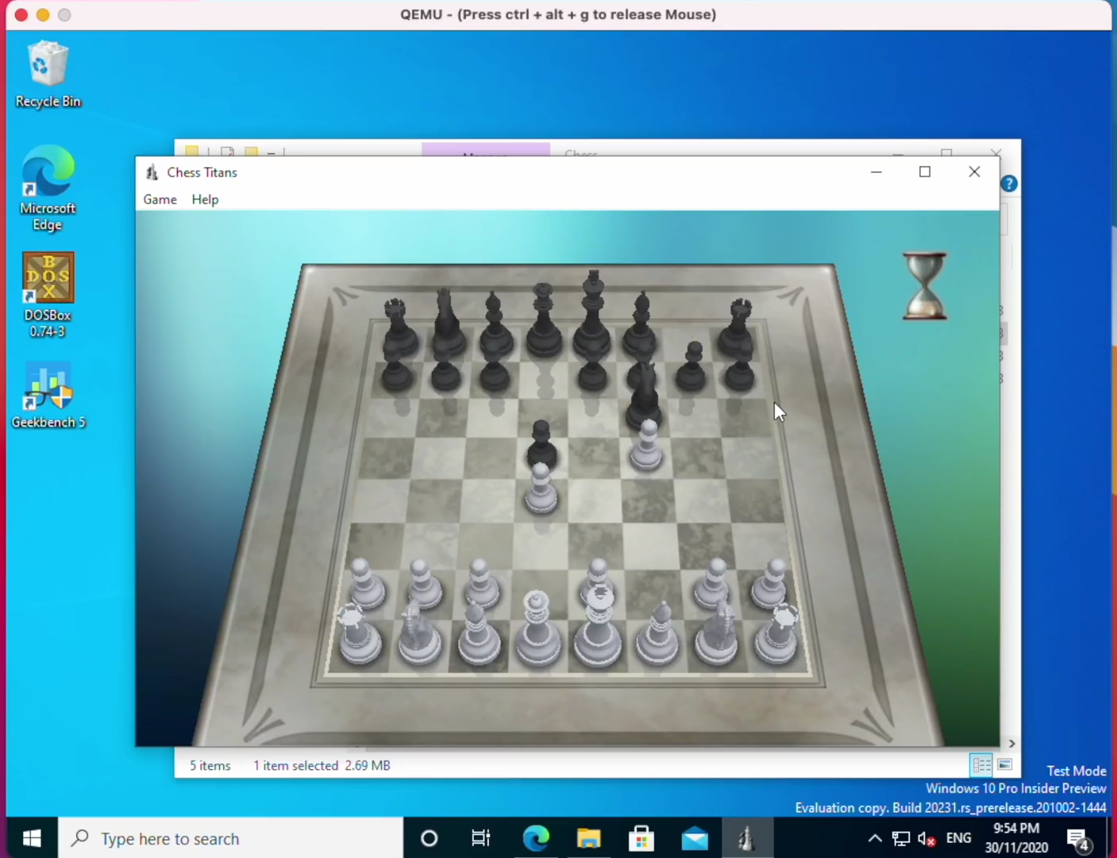Open the Game menu
This screenshot has width=1117, height=858.
tap(160, 199)
